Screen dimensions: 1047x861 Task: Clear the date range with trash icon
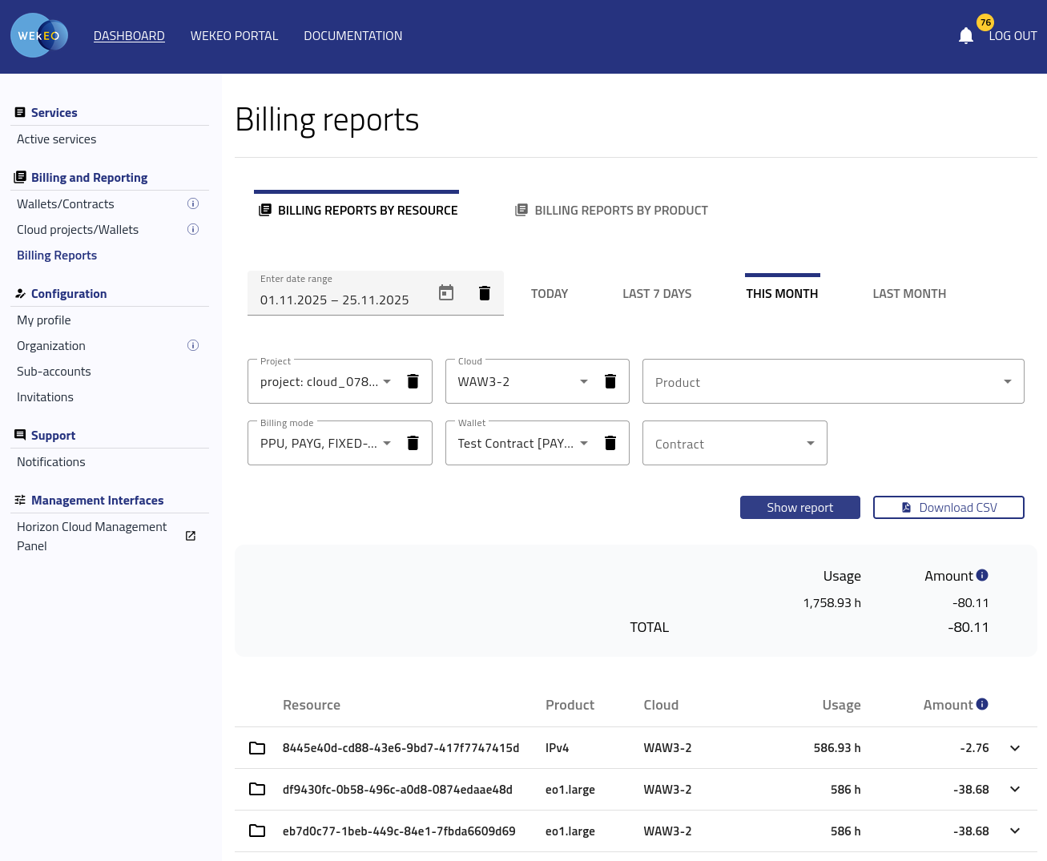484,293
